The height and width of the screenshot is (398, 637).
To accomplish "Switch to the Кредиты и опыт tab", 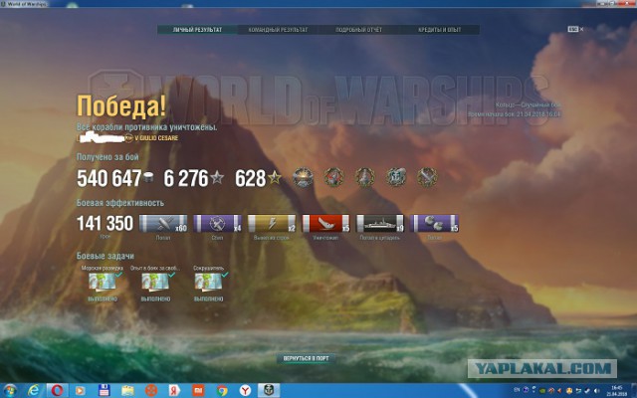I will 440,30.
